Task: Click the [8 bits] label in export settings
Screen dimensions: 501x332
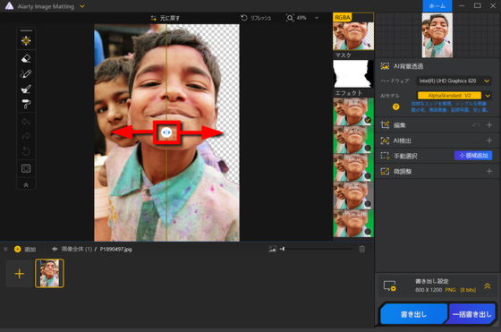Action: (x=468, y=290)
